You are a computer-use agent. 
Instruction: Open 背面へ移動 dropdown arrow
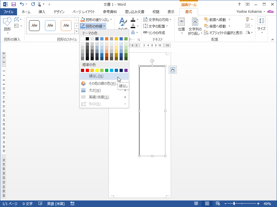229,26
